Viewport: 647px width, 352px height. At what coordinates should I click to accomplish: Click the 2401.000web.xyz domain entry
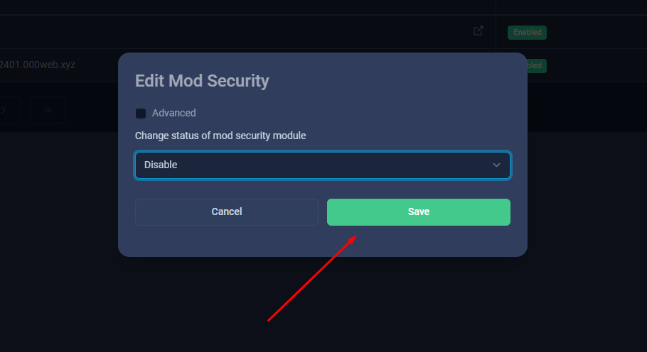pyautogui.click(x=38, y=65)
